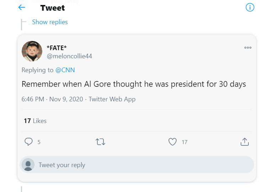Open the *FATE* profile picture
Image resolution: width=263 pixels, height=192 pixels.
(32, 51)
